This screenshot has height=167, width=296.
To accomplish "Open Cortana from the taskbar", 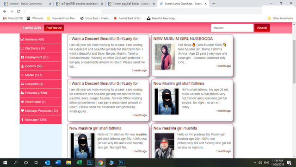I will click(26, 163).
